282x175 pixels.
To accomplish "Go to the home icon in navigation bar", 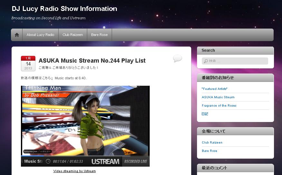I will (17, 35).
